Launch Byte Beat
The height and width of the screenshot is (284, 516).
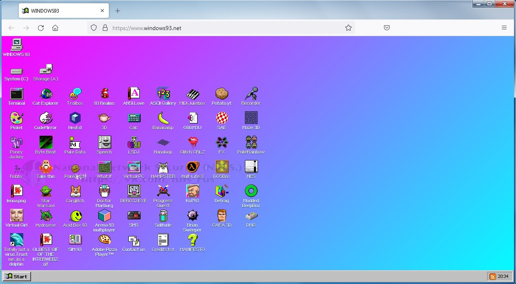[46, 143]
